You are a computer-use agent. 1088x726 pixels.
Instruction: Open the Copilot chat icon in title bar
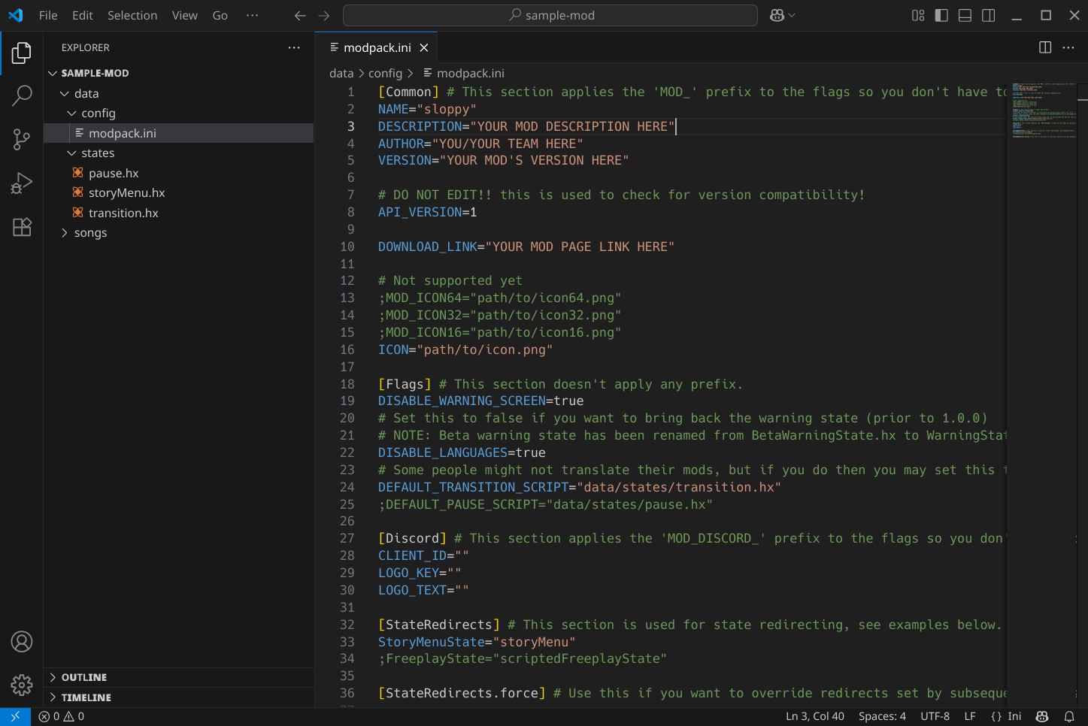pos(777,15)
